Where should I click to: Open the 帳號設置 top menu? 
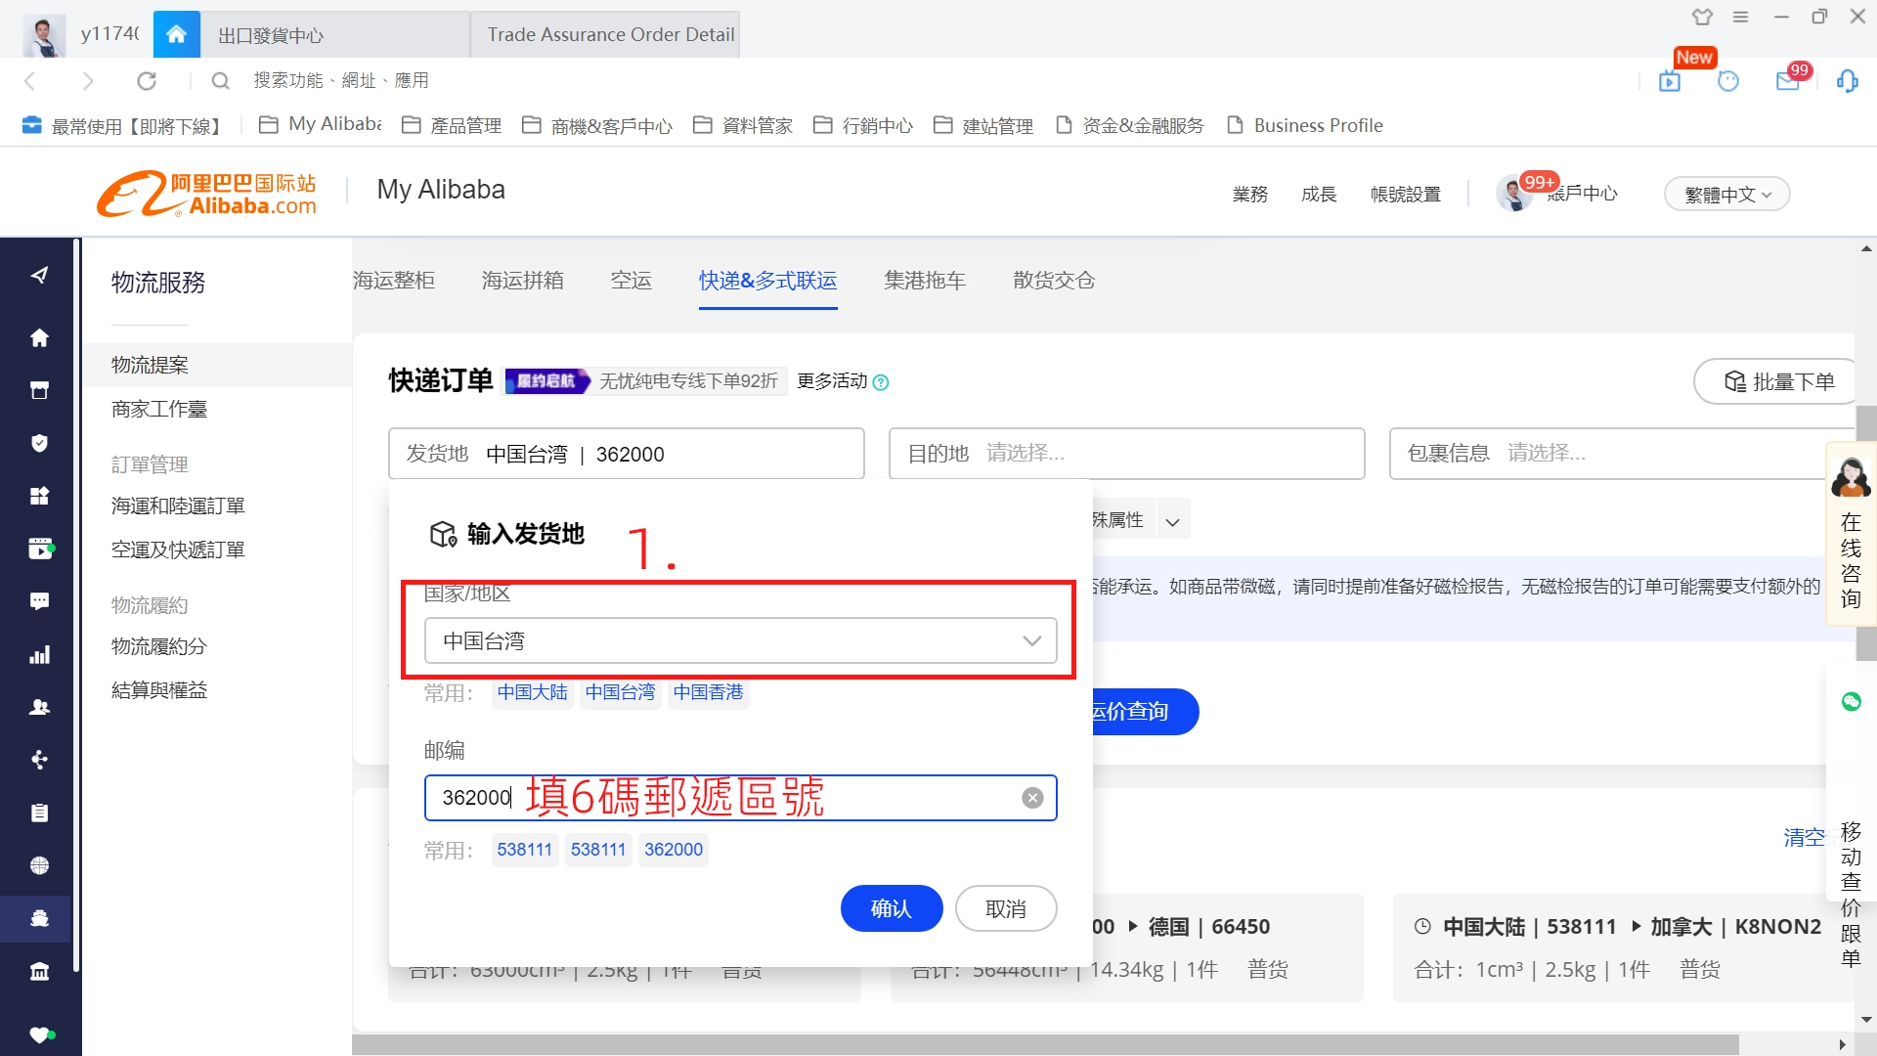1406,195
